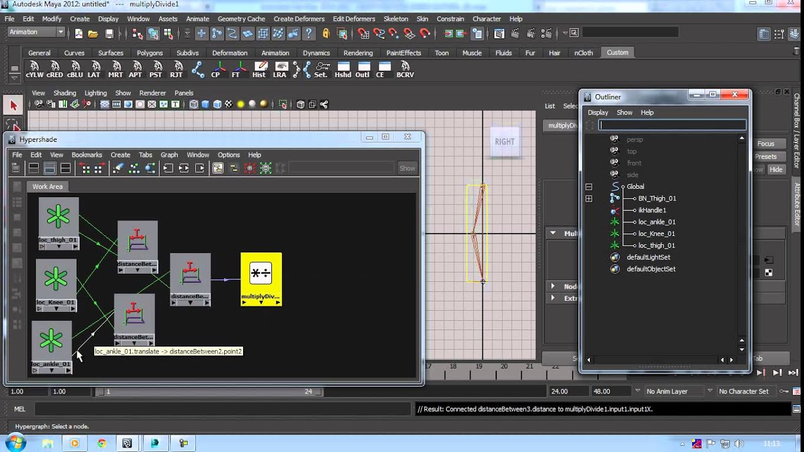Click the Hypershade rearrange graph icon
This screenshot has width=804, height=452.
coord(134,168)
